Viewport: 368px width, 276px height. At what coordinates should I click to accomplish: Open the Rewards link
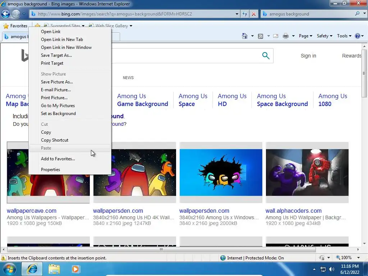(351, 56)
